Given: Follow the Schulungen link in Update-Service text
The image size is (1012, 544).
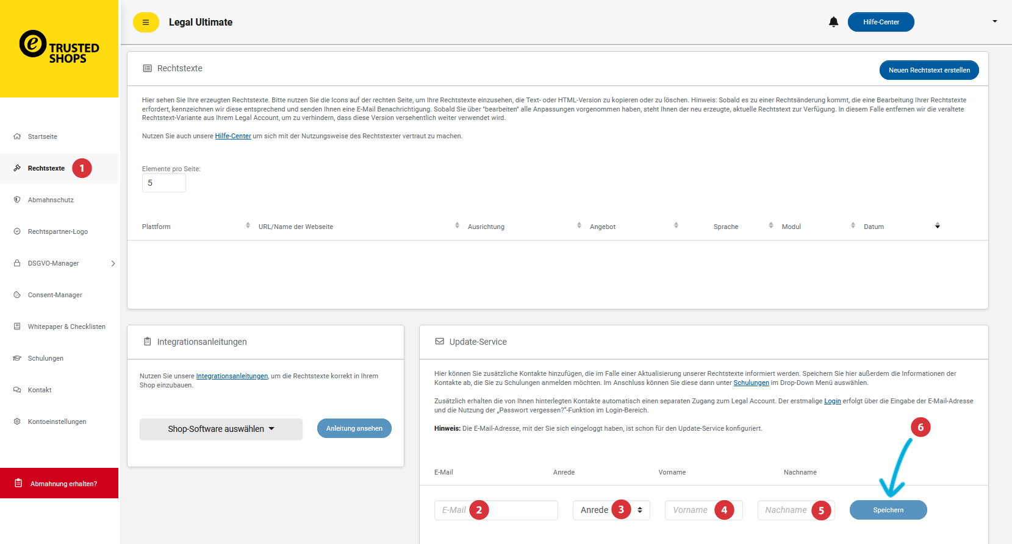Looking at the screenshot, I should pyautogui.click(x=751, y=383).
